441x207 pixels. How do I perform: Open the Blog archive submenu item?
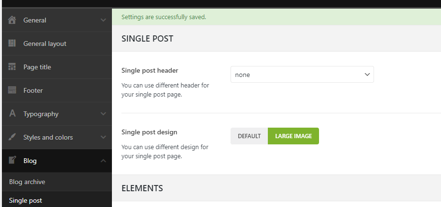click(27, 182)
